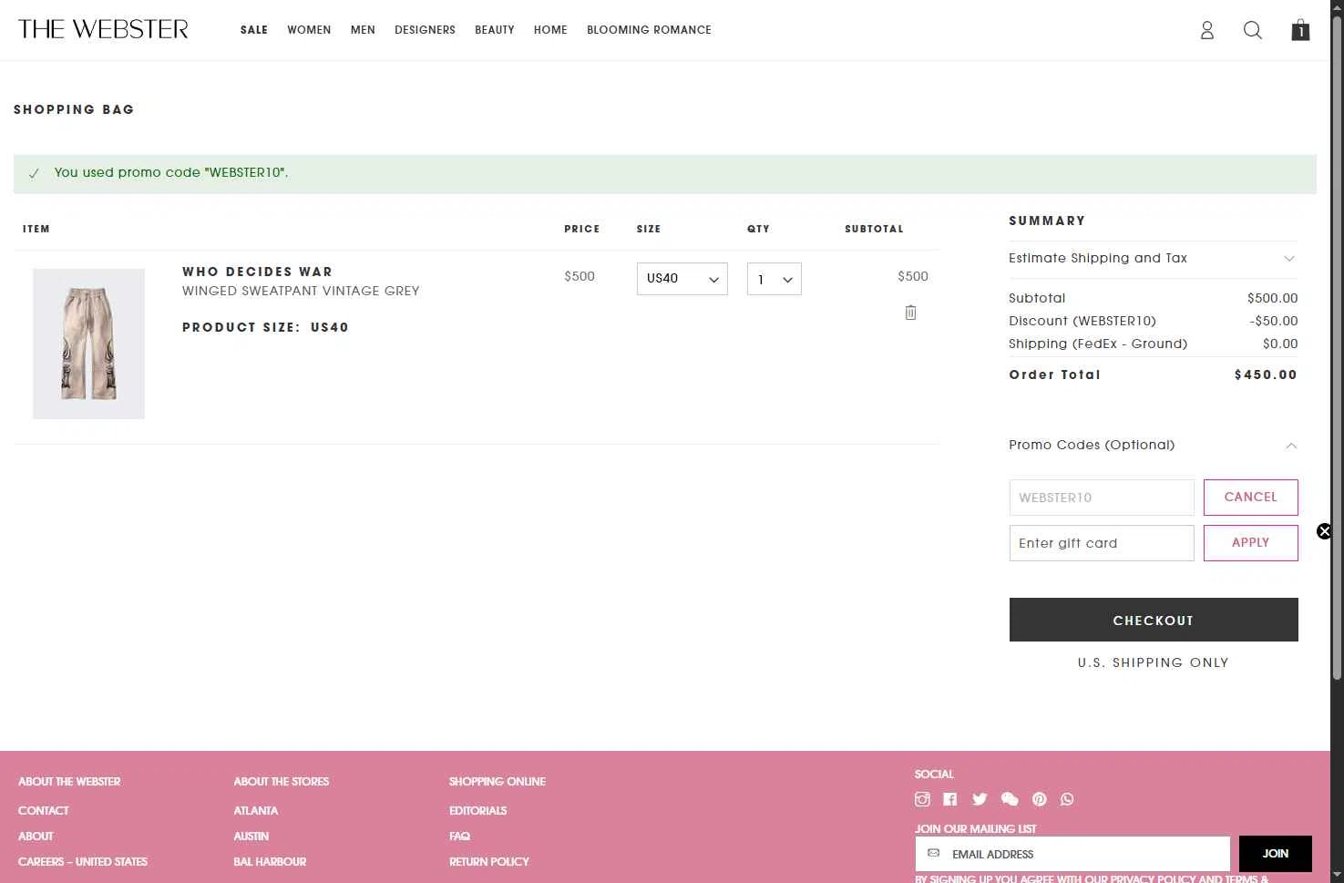Open Winged Sweatpant Vintage Grey product link
Screen dimensions: 1344x883
coord(301,291)
